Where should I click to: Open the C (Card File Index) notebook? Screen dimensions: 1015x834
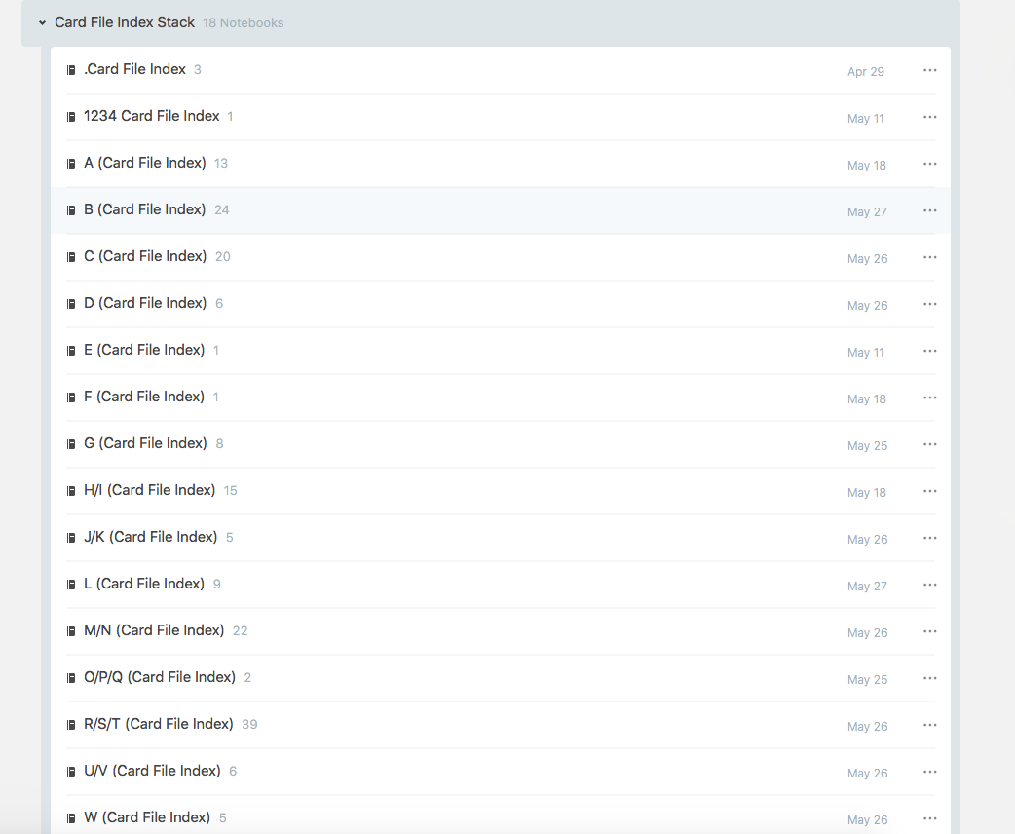(145, 256)
